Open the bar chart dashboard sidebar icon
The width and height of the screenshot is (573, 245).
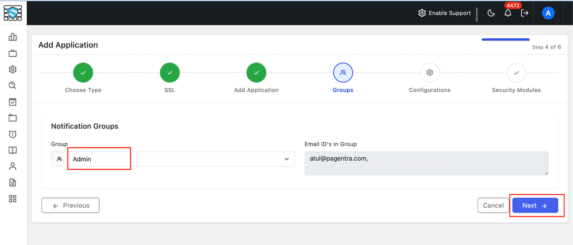(13, 37)
